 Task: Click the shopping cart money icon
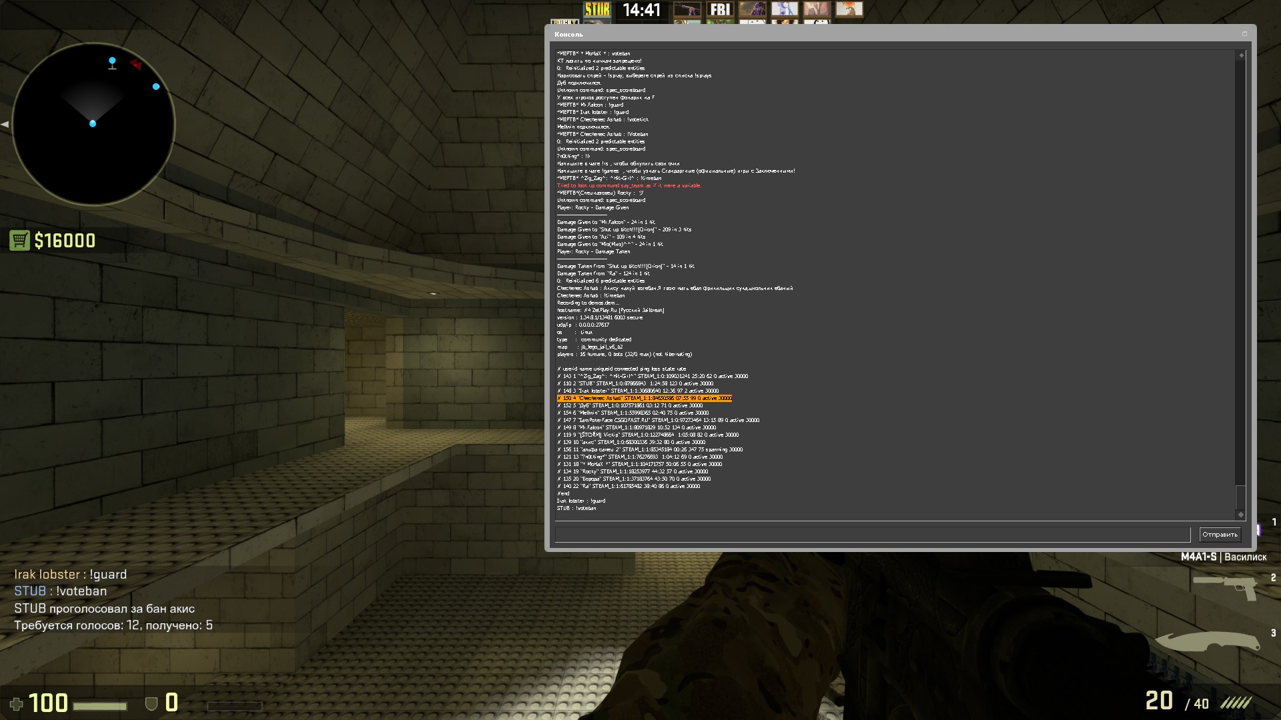(19, 240)
